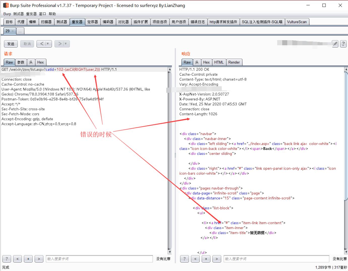Open the http请求转发插件 tab
The image size is (348, 271).
[223, 22]
